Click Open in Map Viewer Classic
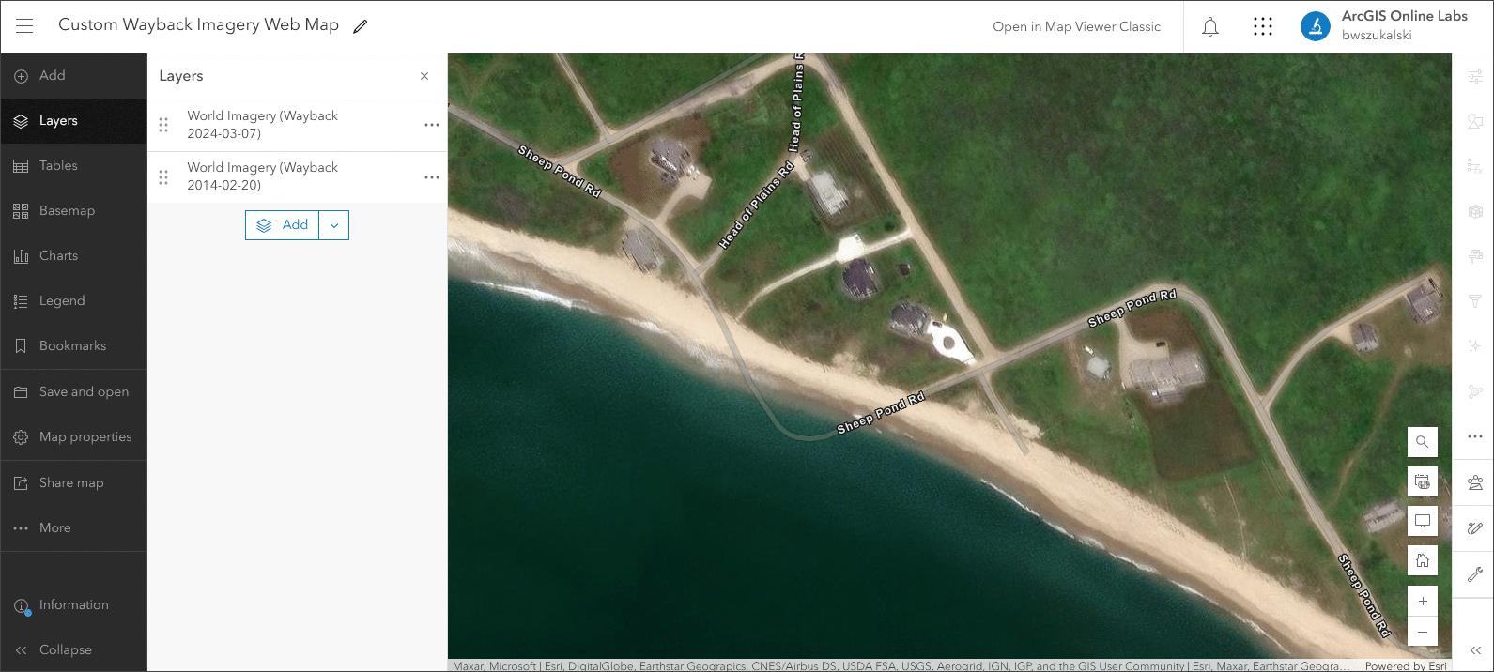Image resolution: width=1494 pixels, height=672 pixels. (1076, 26)
